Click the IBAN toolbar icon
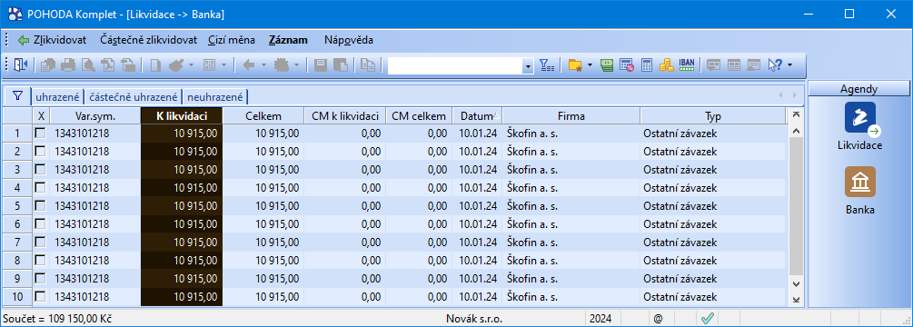Viewport: 913px width, 327px height. click(x=687, y=65)
